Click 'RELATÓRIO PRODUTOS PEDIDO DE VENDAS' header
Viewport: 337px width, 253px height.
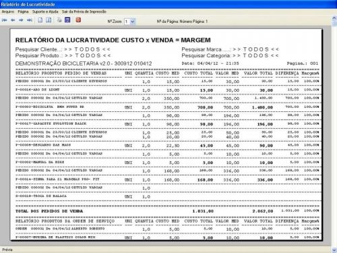coord(61,74)
